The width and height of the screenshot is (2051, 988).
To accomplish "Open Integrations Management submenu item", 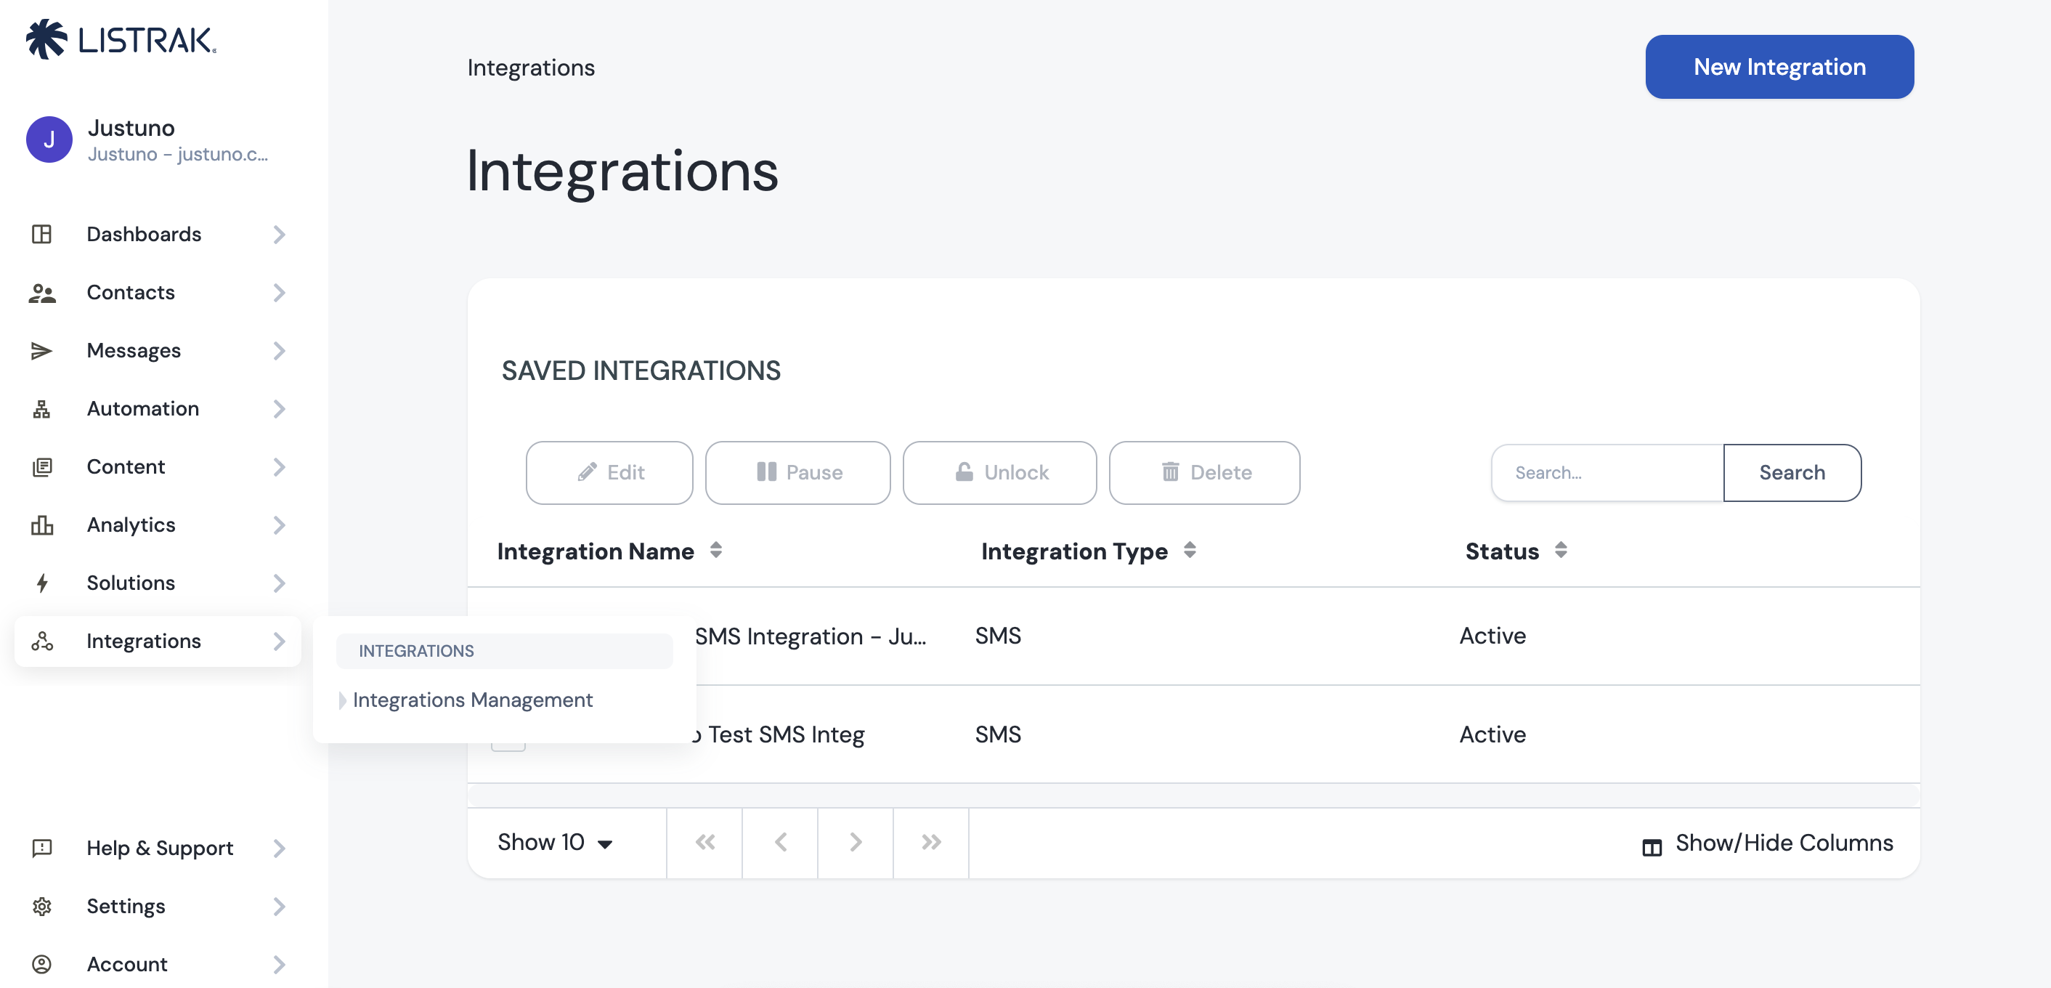I will point(472,700).
